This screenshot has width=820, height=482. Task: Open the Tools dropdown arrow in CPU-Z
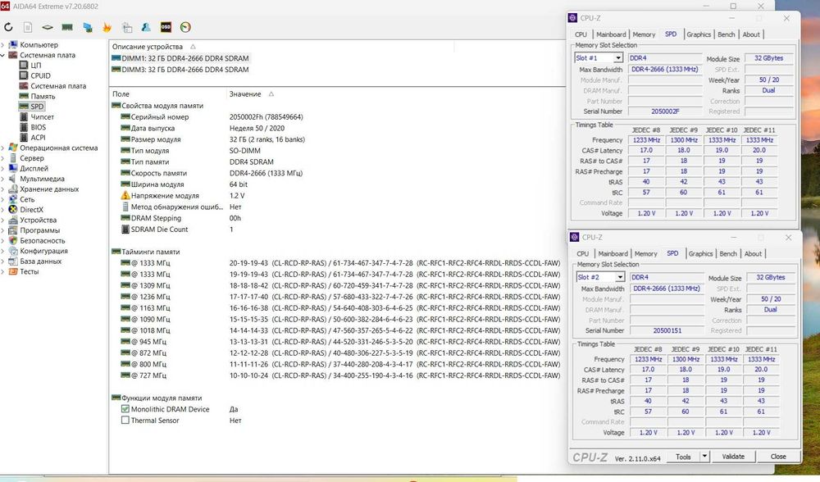click(x=704, y=457)
